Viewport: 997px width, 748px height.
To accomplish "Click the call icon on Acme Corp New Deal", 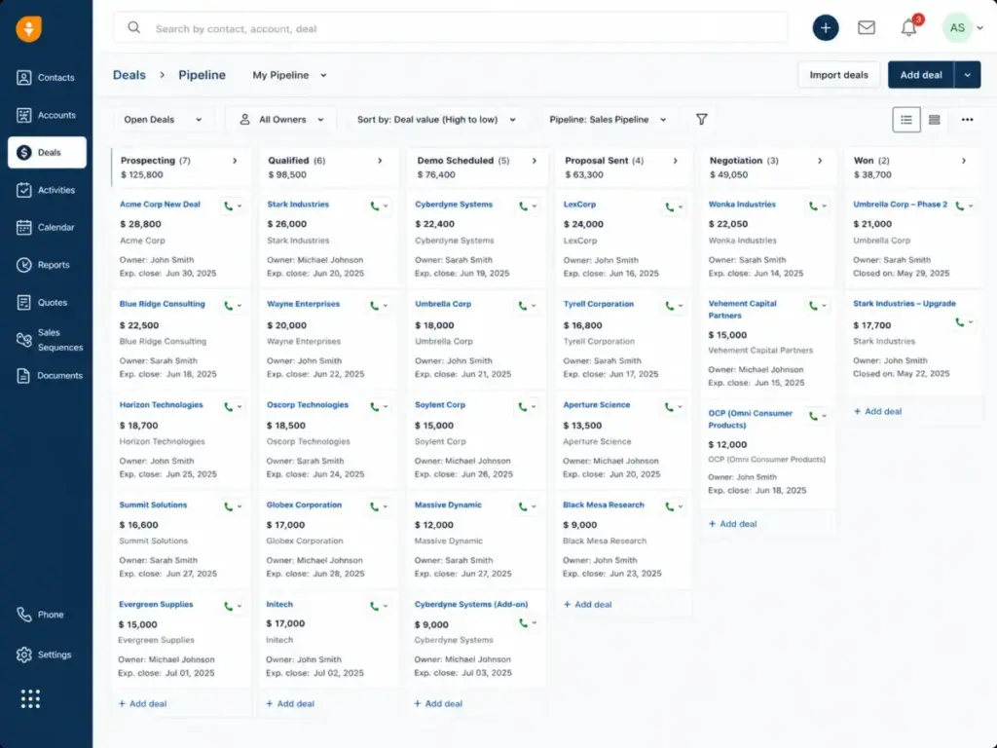I will point(228,206).
